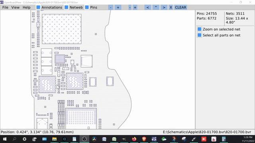Click the Position coordinates in status bar

pyautogui.click(x=37, y=132)
